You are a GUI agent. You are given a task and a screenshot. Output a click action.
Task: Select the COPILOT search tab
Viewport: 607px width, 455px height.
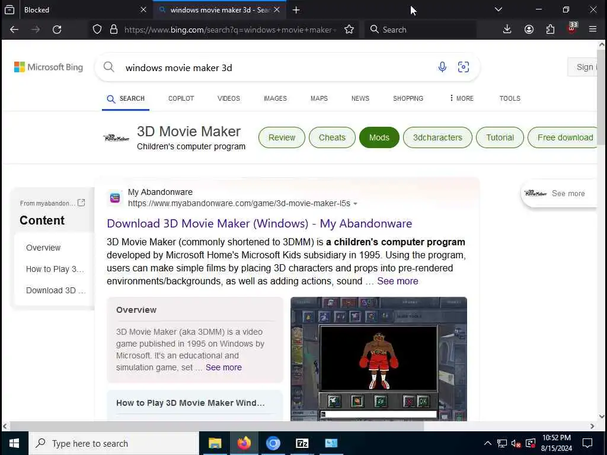click(181, 99)
